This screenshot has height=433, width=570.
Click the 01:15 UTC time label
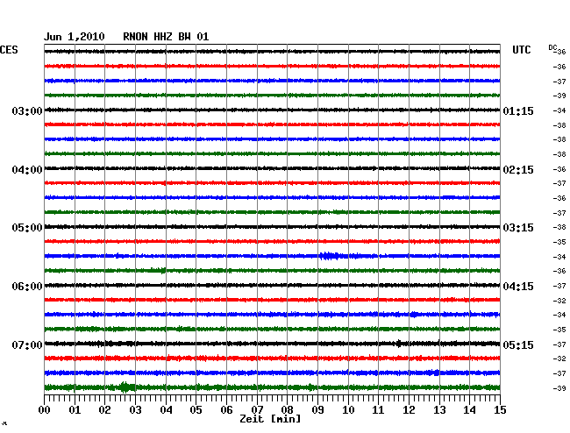point(518,111)
